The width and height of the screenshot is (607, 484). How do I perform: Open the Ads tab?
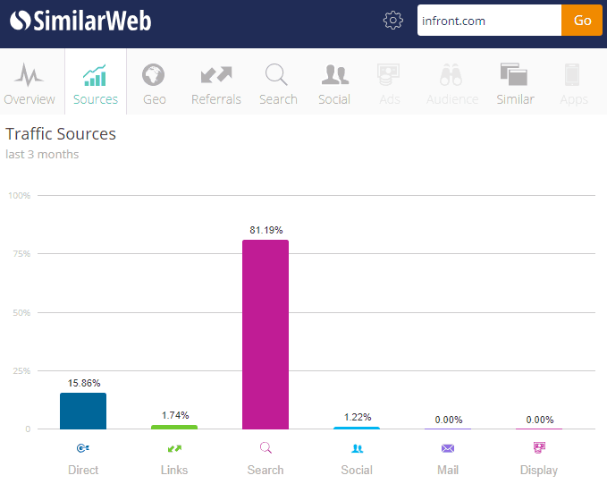(390, 82)
